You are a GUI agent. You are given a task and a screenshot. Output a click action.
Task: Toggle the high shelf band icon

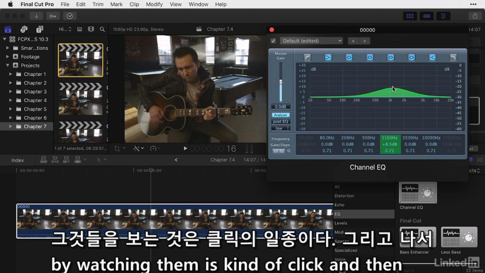pos(432,57)
